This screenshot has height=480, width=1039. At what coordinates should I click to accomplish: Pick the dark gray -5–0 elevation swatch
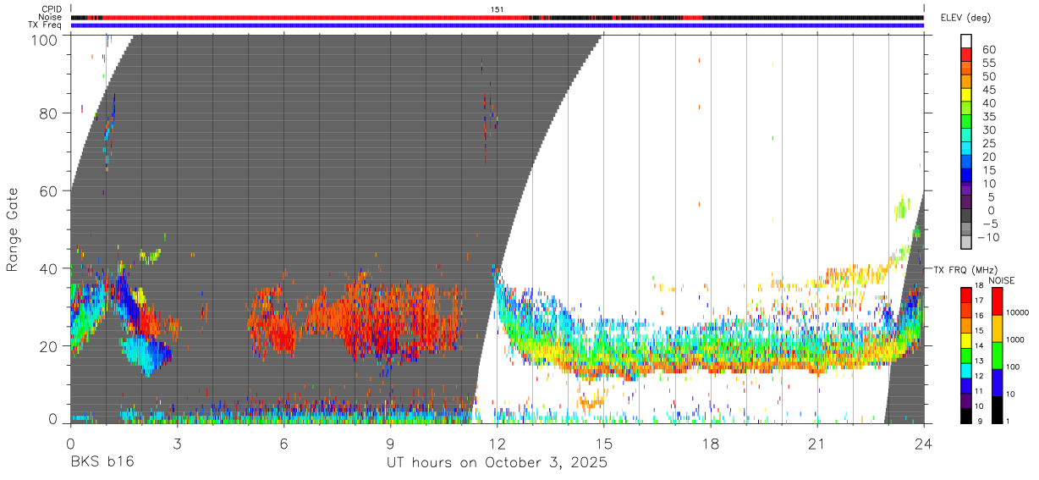[x=966, y=216]
